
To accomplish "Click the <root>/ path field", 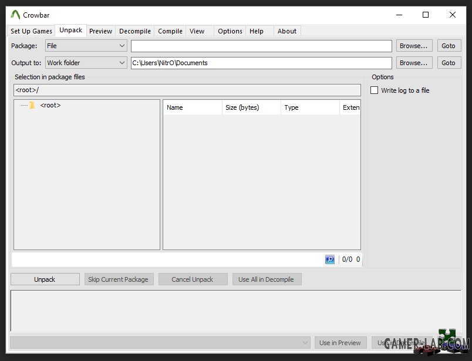I will click(187, 90).
